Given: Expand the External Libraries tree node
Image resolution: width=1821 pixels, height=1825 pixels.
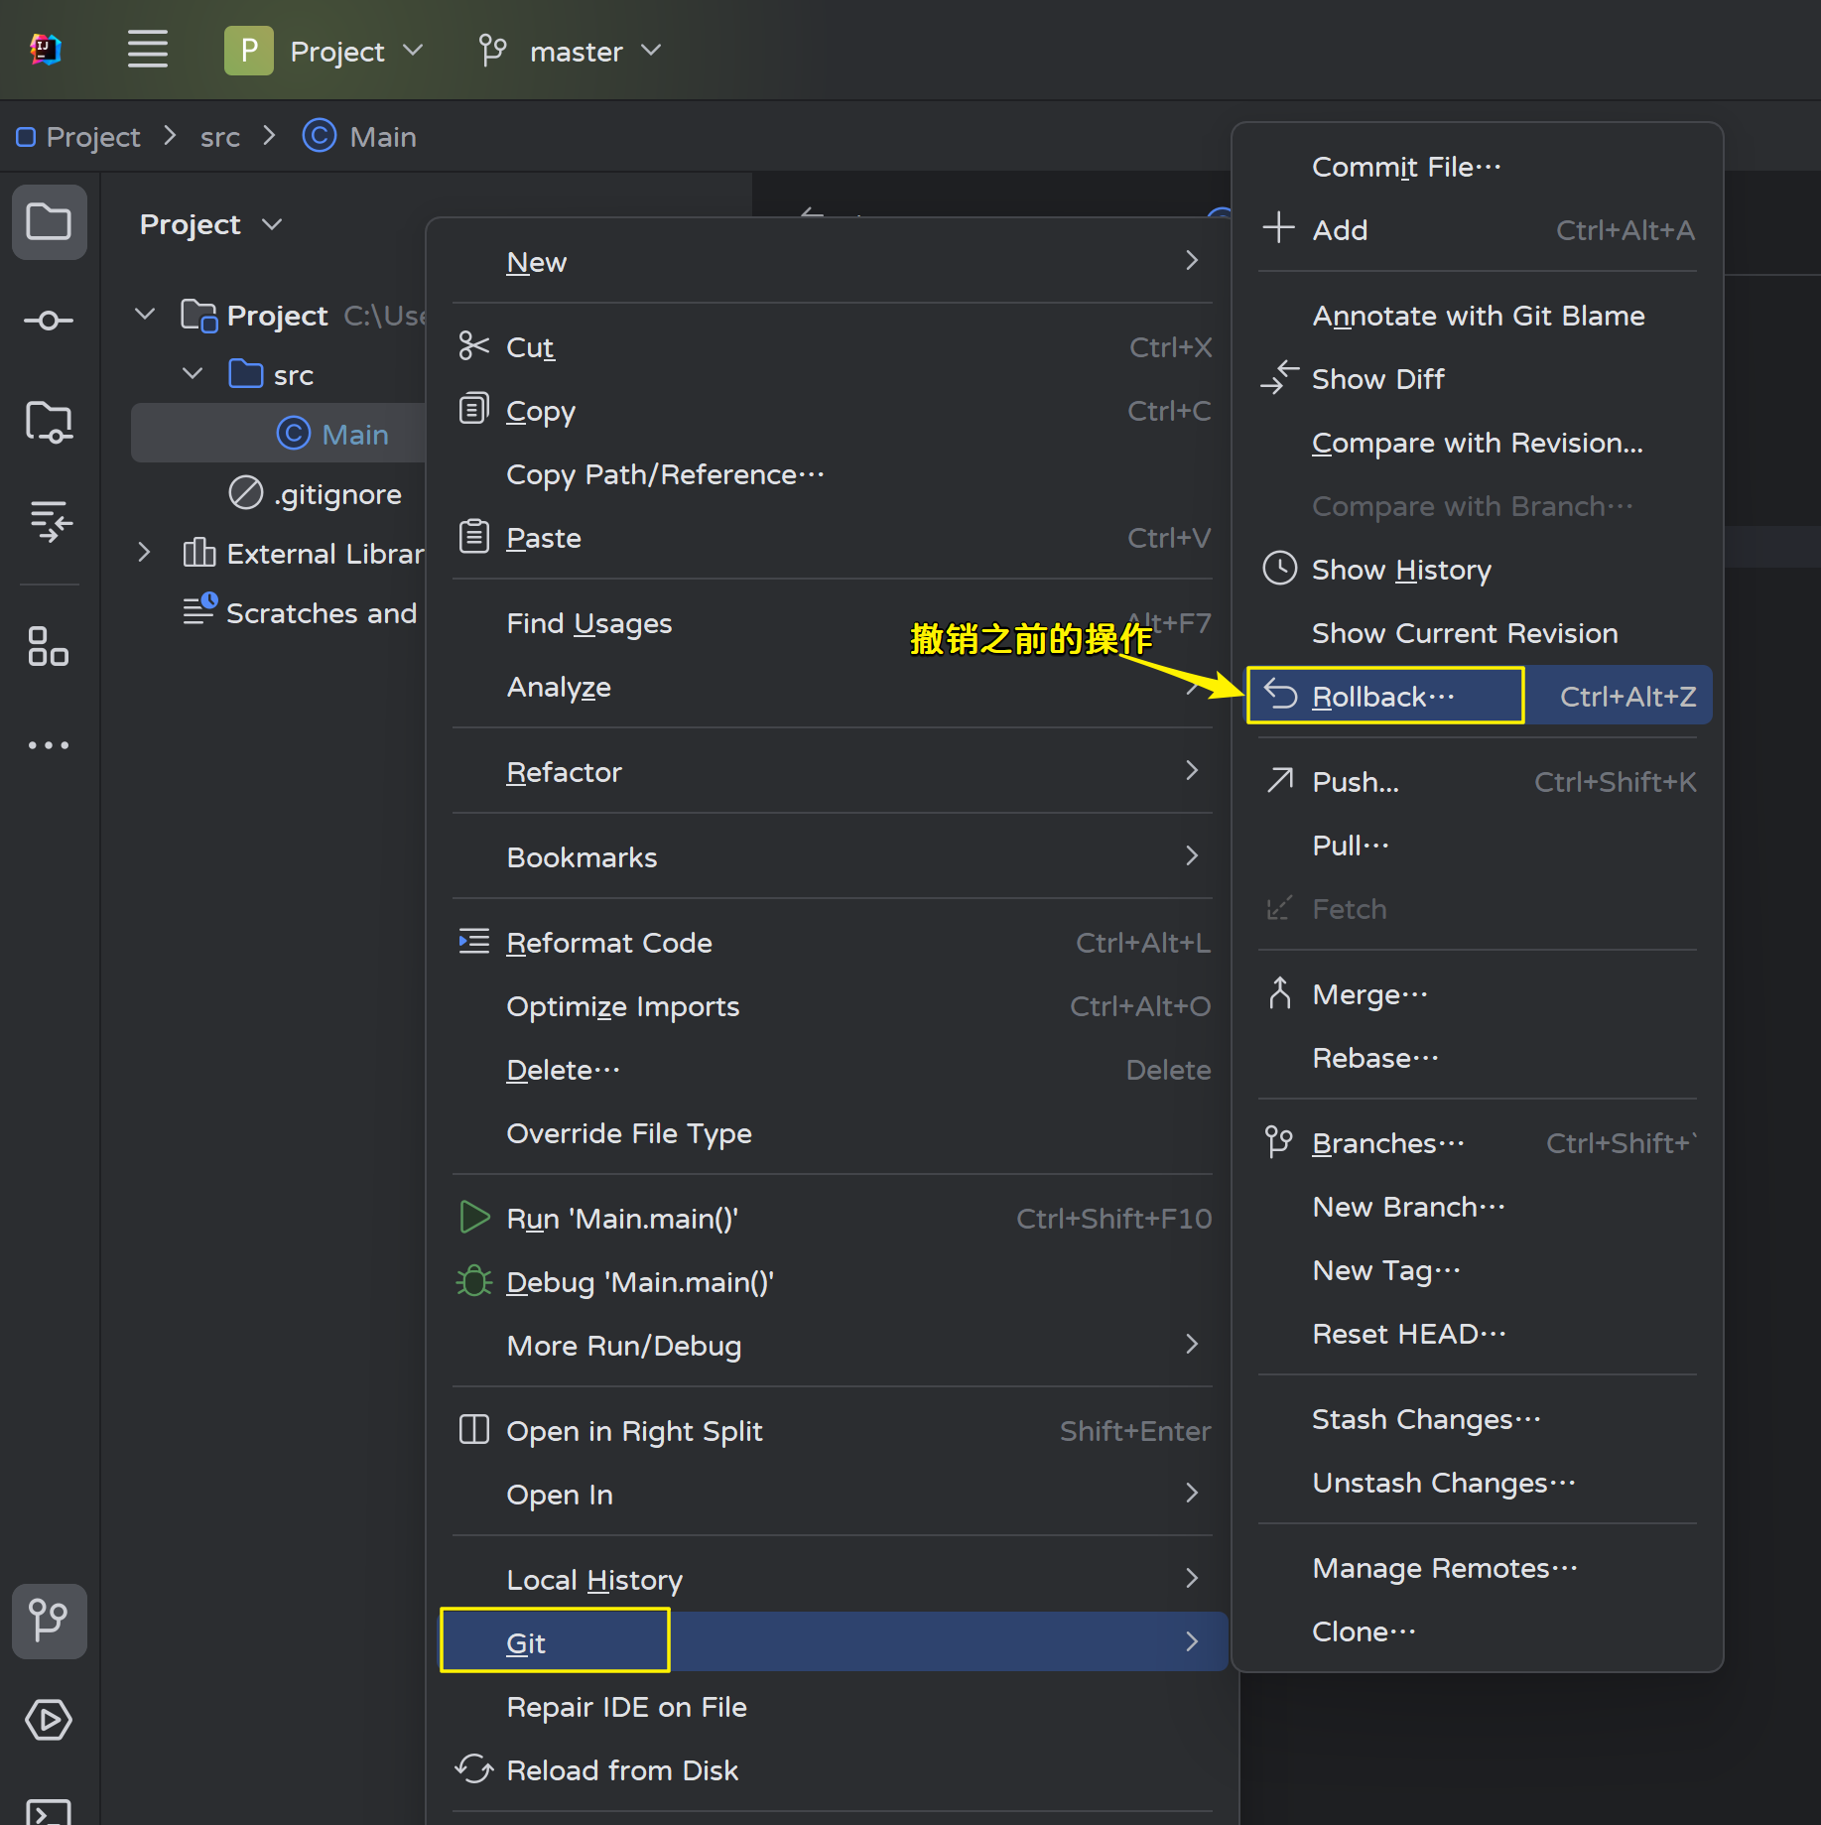Looking at the screenshot, I should [144, 553].
